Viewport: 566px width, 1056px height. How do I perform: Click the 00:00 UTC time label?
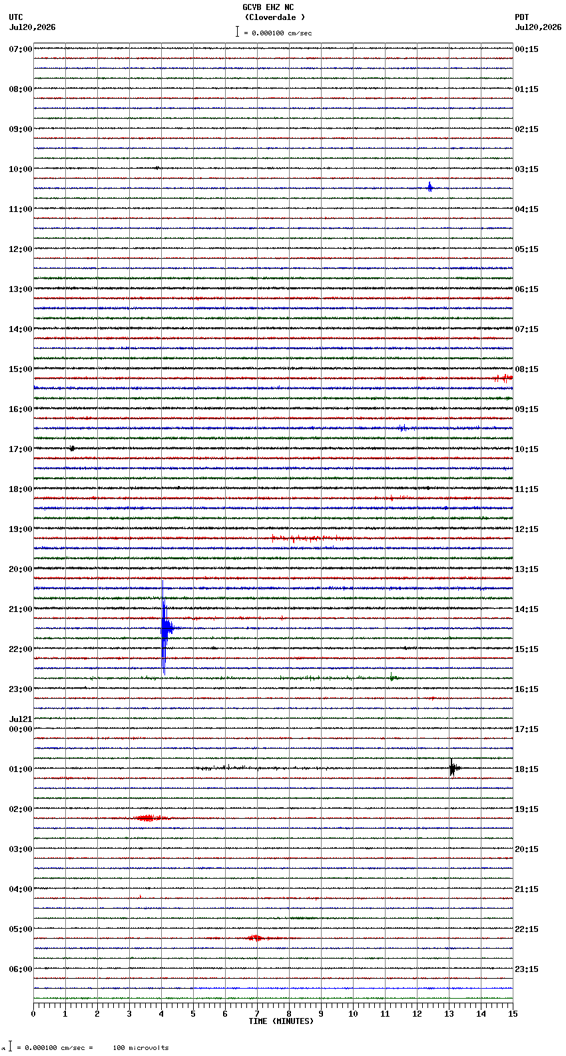tap(21, 729)
